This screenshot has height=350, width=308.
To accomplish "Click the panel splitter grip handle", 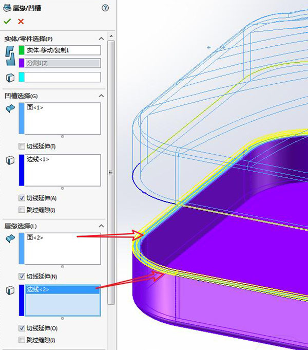I will point(111,172).
